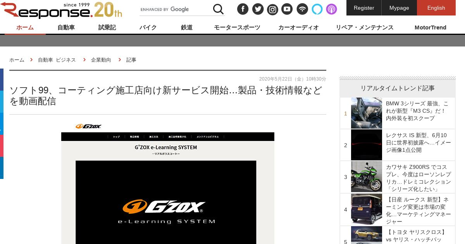Click the リアルタイムトレンド記事 heading
Screen dimensions: 465x244
[x=398, y=88]
